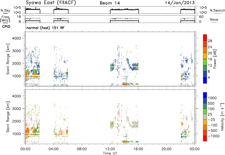Click the 'N.Sky' legend label
This screenshot has width=225, height=155.
5,10
